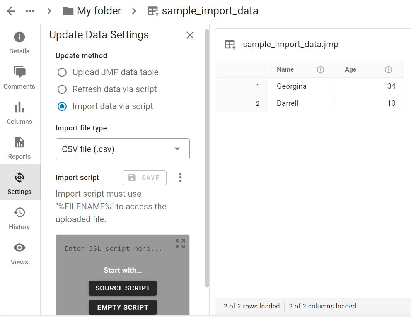
Task: Click the back arrow icon
Action: tap(11, 11)
